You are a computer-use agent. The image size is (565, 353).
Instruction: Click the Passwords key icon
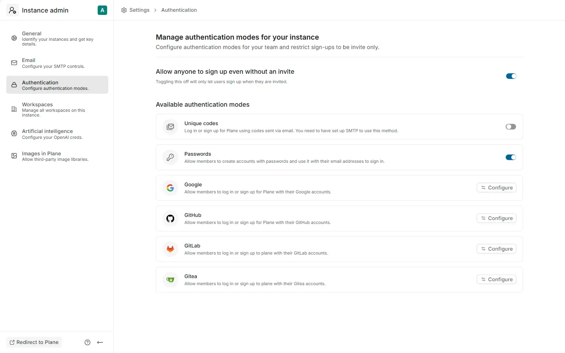click(170, 157)
